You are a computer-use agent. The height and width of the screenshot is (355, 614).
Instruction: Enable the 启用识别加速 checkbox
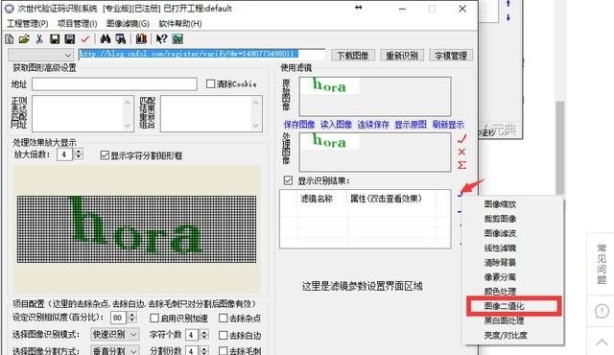pos(154,318)
